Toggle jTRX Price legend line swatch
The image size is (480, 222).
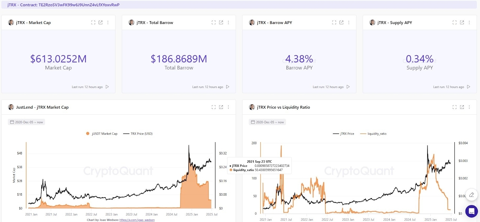click(x=336, y=134)
